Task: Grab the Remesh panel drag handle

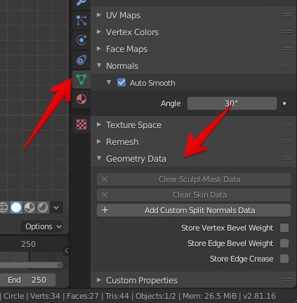Action: pos(287,142)
